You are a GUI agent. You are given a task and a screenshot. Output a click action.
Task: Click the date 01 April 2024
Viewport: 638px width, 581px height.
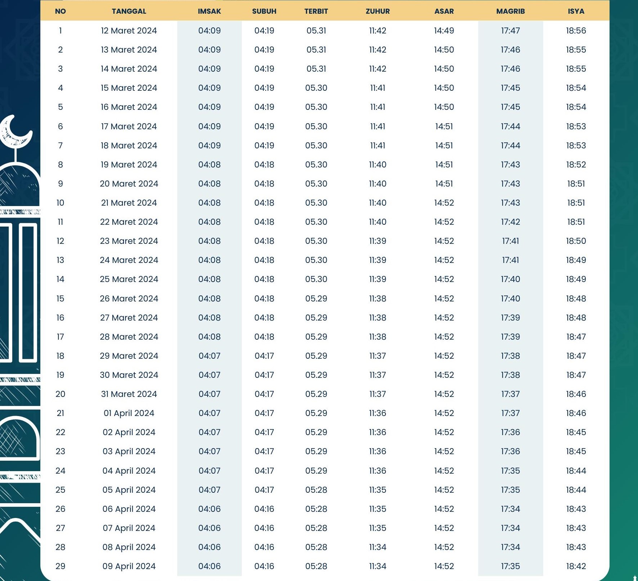click(129, 413)
